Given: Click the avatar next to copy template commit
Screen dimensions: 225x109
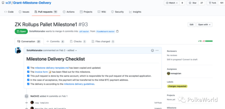Looking at the screenshot, I should (32, 103).
